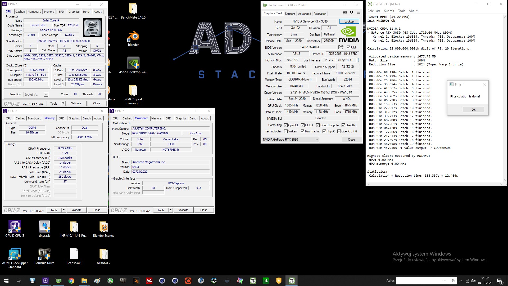Expand the taskbar Adres bar dropdown

tap(445, 281)
